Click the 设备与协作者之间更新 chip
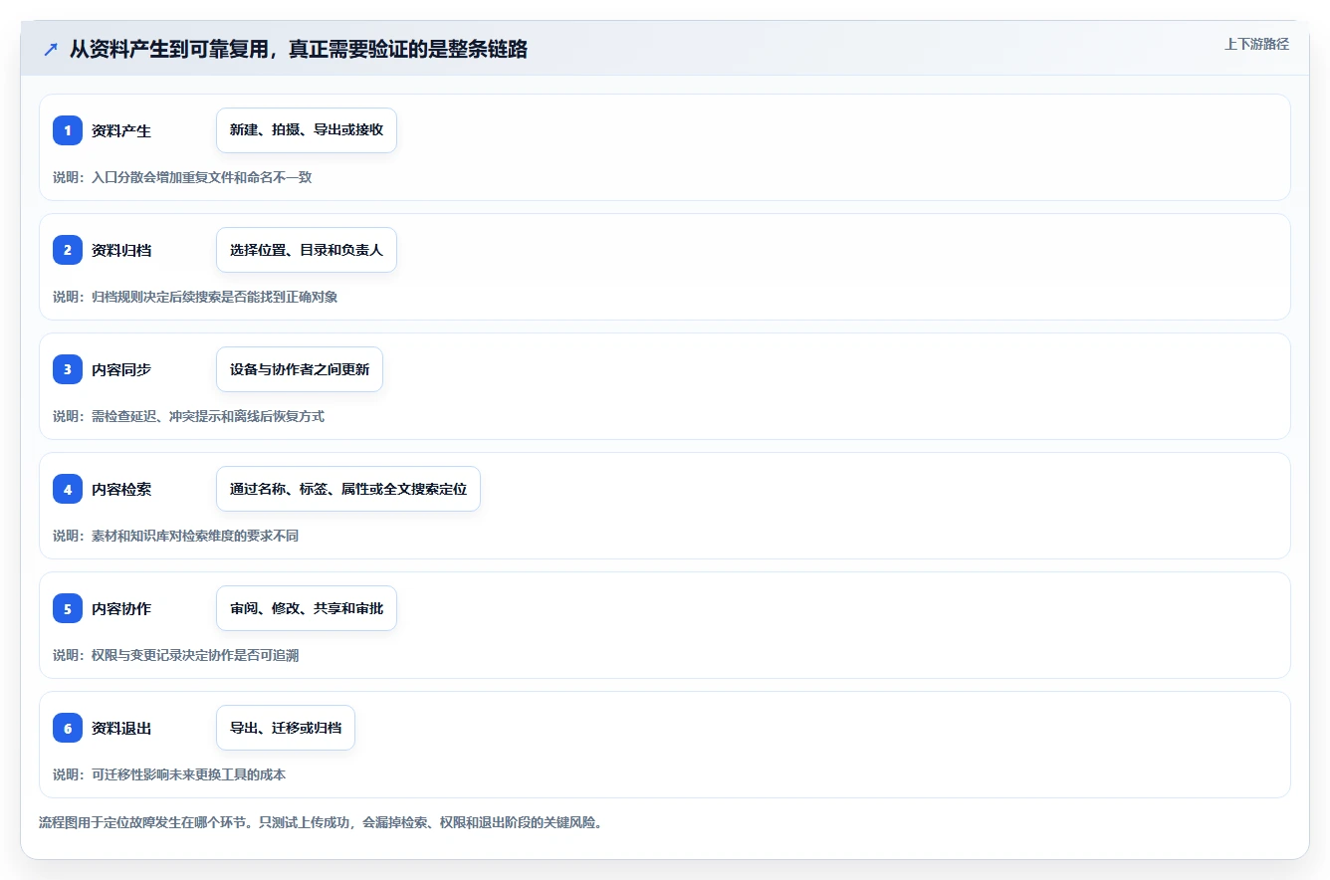1330x880 pixels. pos(300,369)
